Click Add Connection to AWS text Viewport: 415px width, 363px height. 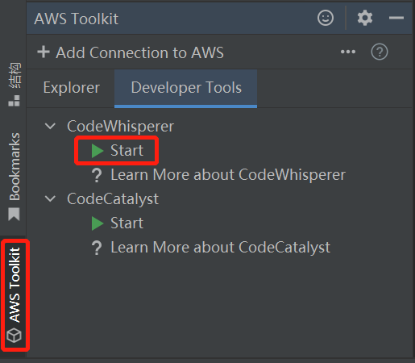pos(139,52)
